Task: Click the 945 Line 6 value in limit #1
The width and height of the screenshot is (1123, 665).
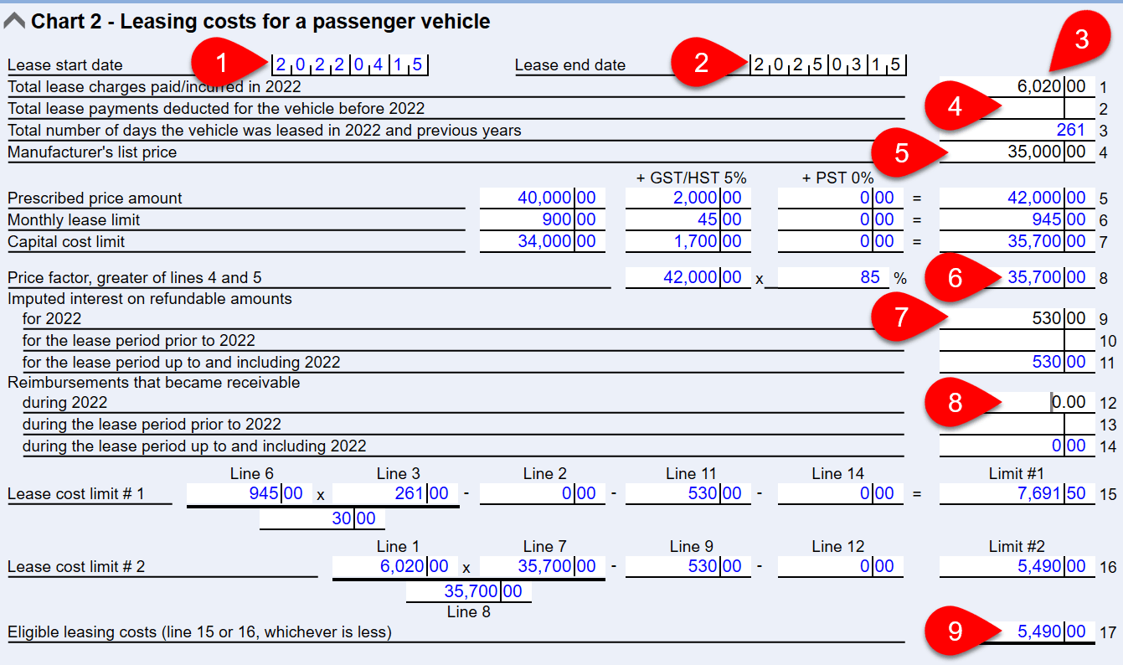Action: tap(249, 493)
